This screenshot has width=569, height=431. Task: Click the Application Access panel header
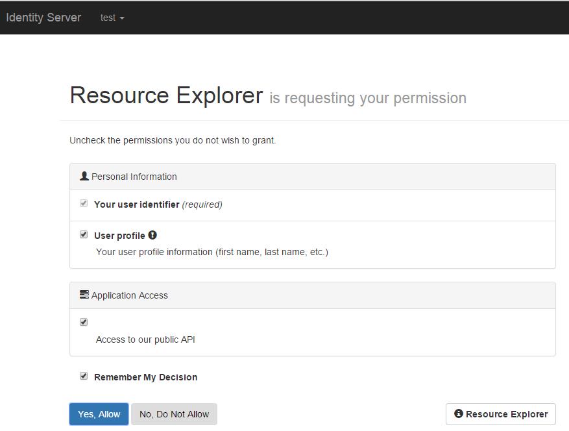pyautogui.click(x=313, y=295)
